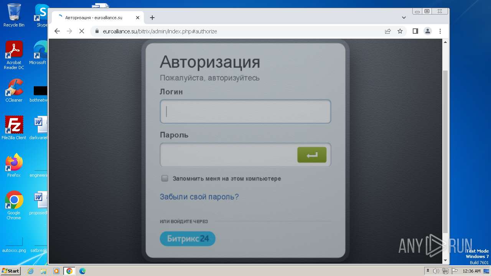Open the Action Center flag tray icon
This screenshot has height=276, width=491.
point(454,271)
